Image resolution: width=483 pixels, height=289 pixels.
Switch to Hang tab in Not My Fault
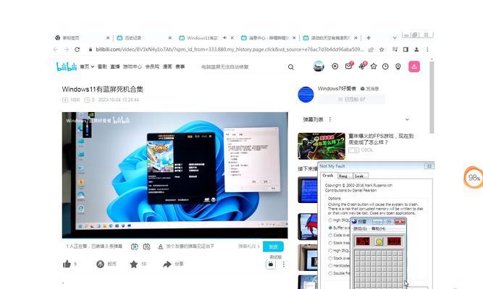click(x=343, y=176)
